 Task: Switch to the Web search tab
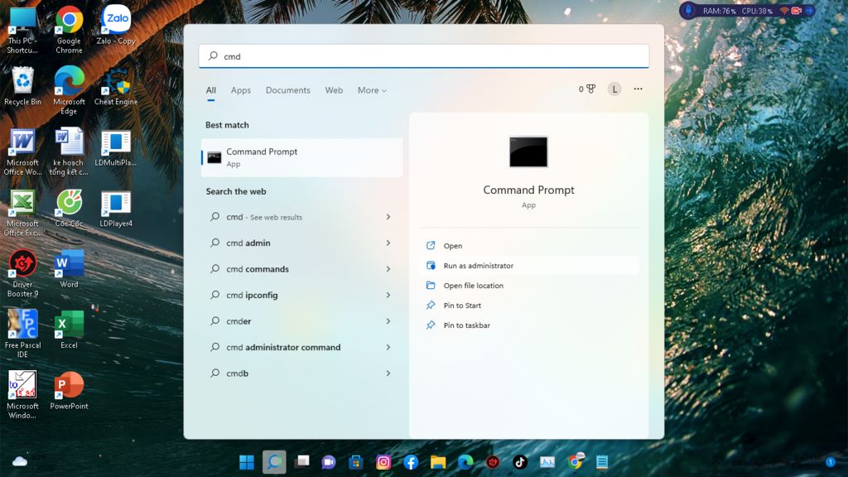coord(334,90)
